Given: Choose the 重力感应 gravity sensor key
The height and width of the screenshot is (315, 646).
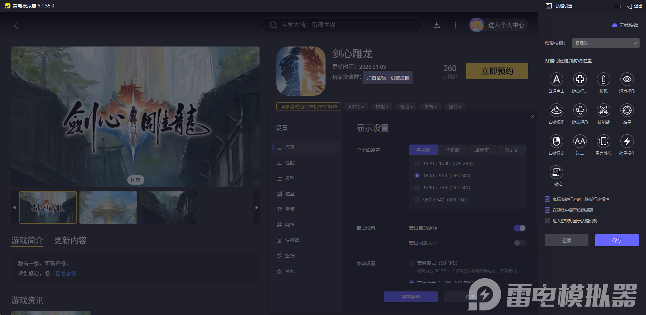Looking at the screenshot, I should click(603, 141).
